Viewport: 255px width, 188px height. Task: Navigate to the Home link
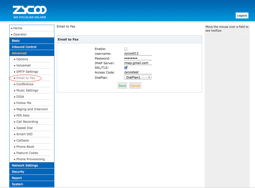(x=18, y=28)
